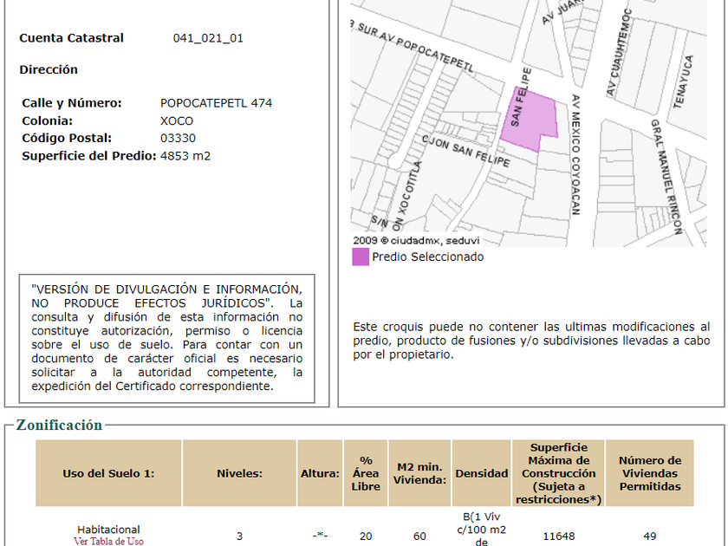Click the Uso del Suelo 1 column header
Screen dimensions: 728x546
tap(108, 473)
